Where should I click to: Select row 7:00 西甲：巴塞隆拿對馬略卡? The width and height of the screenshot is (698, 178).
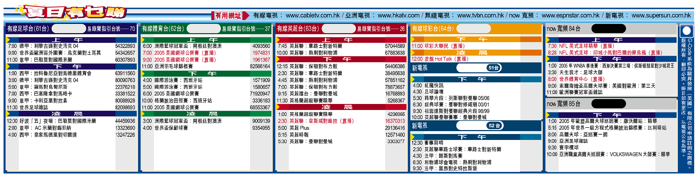pyautogui.click(x=71, y=94)
